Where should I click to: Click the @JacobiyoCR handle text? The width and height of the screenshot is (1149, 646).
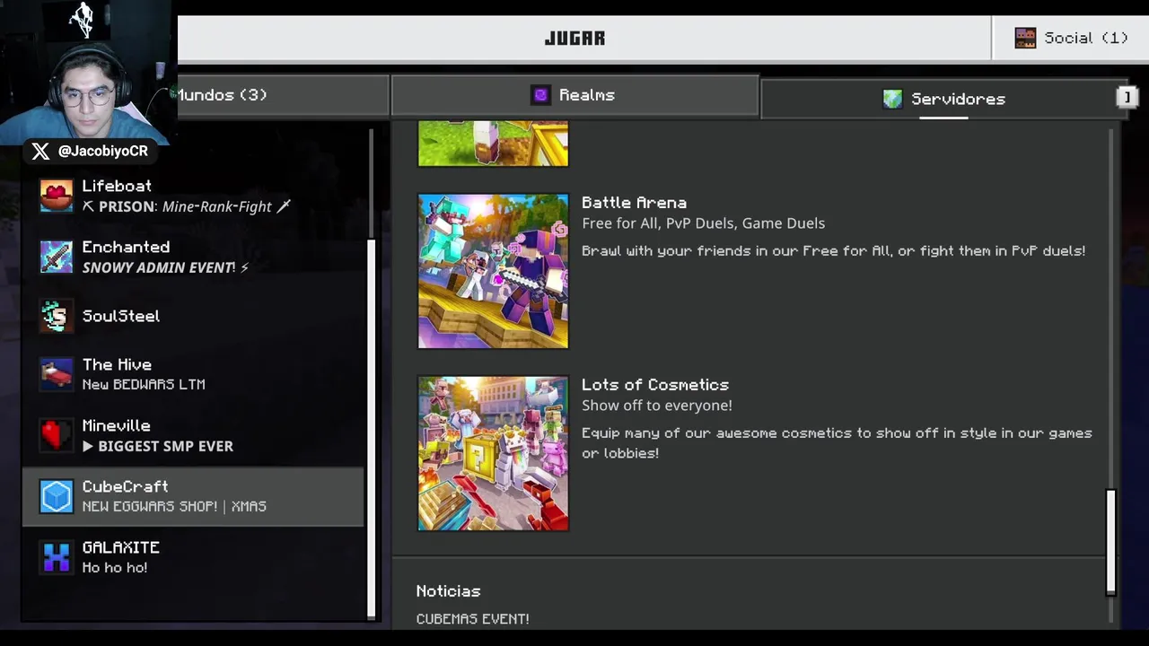pyautogui.click(x=102, y=151)
